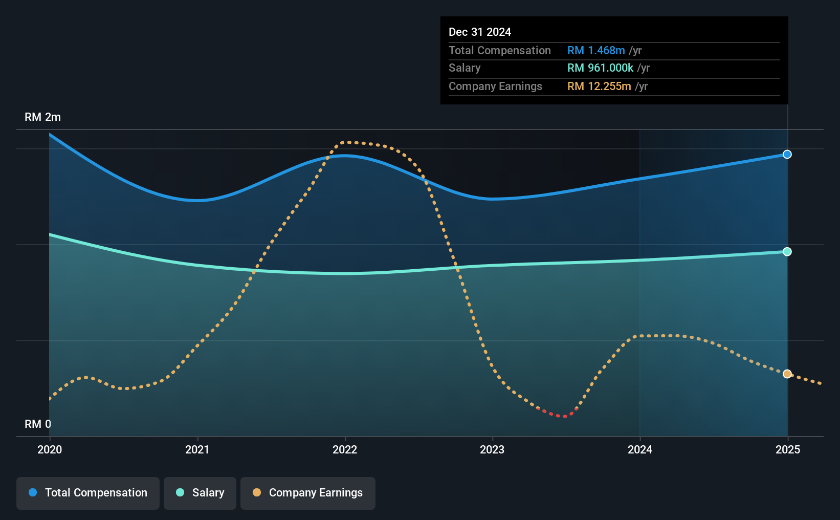
Task: Click the Dec 31 2024 tooltip date
Action: click(480, 32)
